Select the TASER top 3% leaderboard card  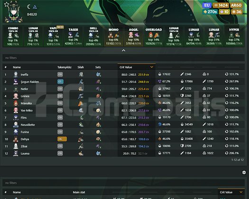tap(73, 36)
